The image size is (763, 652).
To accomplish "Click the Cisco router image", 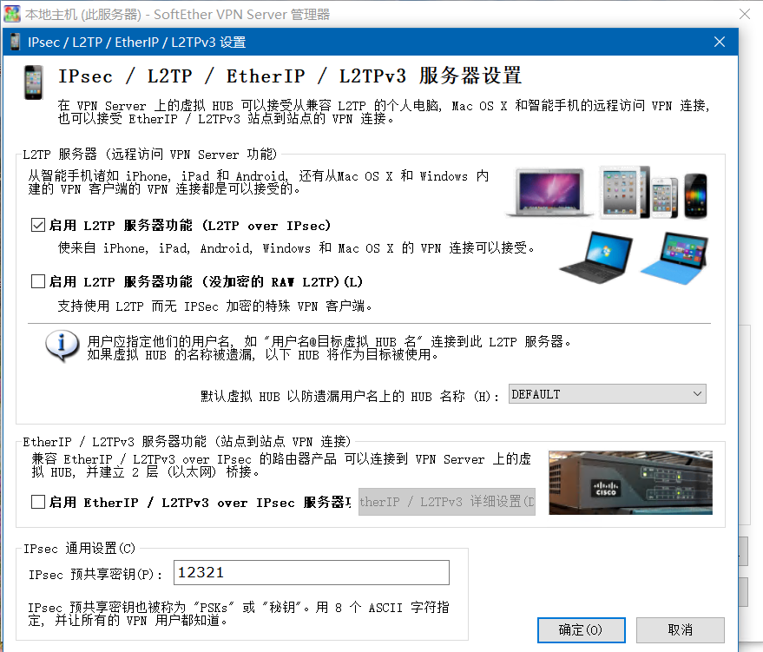I will click(x=631, y=482).
